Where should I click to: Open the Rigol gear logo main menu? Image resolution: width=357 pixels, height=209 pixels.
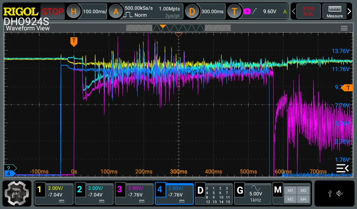click(x=17, y=193)
